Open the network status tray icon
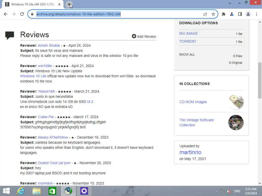Viewport: 262px width, 196px height. click(x=222, y=191)
